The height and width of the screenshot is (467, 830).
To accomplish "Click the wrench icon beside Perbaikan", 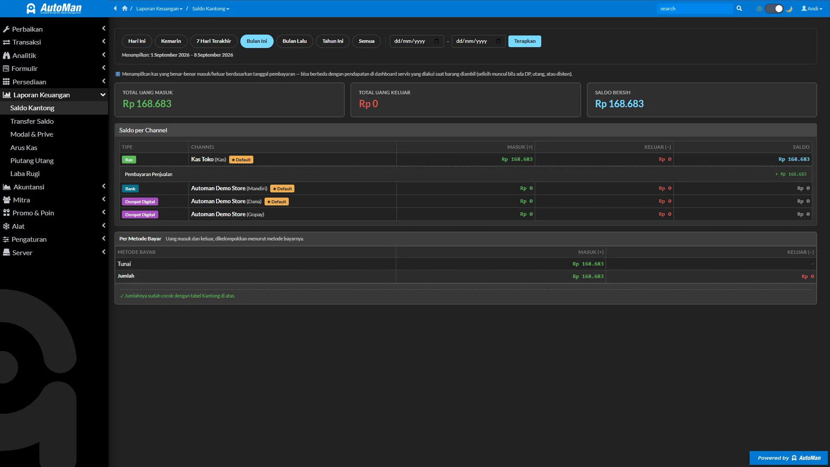I will point(6,29).
